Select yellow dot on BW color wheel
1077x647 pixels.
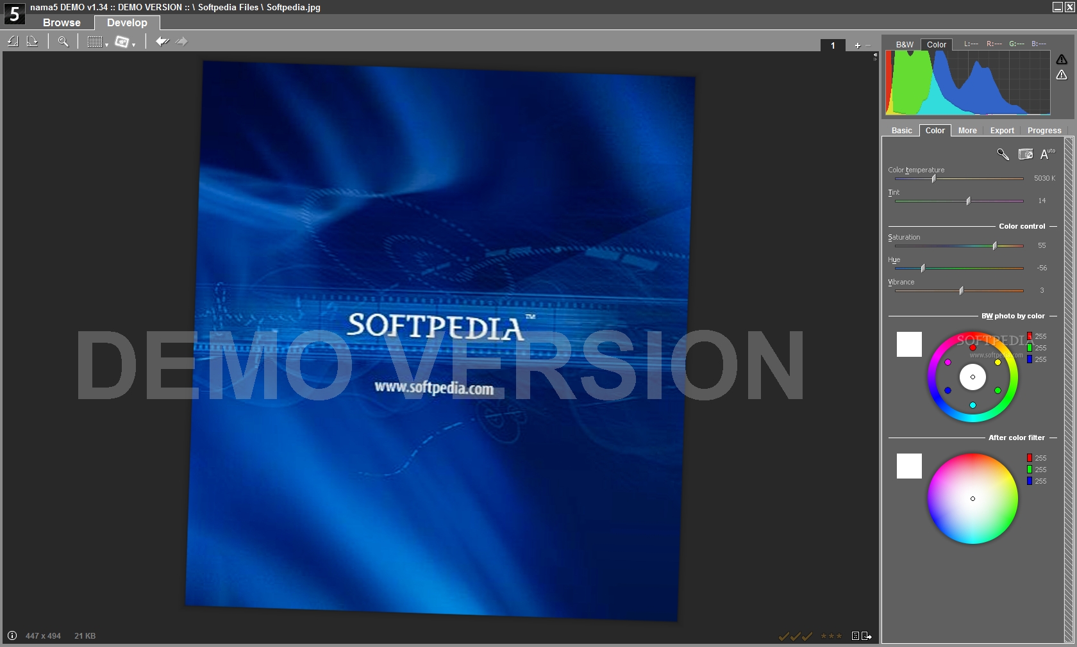point(998,363)
